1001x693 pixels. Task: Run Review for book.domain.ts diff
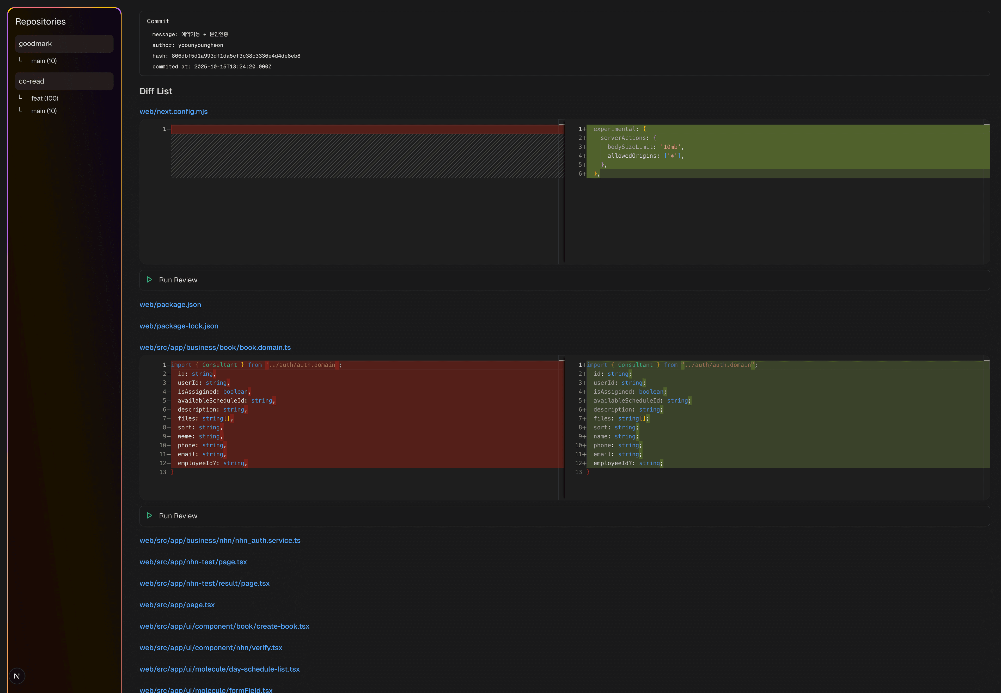[178, 516]
